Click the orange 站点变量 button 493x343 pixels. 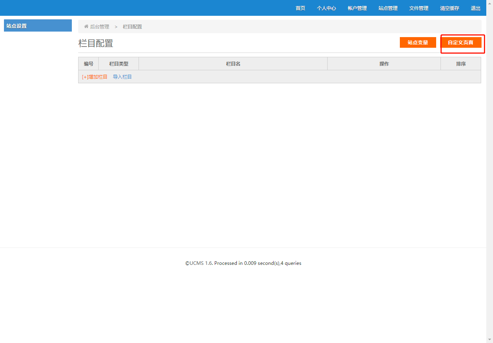pos(418,42)
